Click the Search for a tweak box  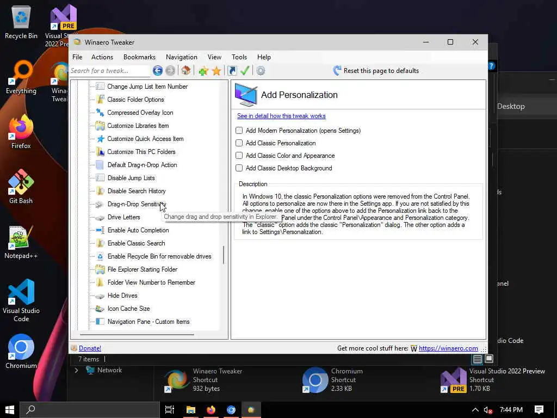(x=110, y=71)
